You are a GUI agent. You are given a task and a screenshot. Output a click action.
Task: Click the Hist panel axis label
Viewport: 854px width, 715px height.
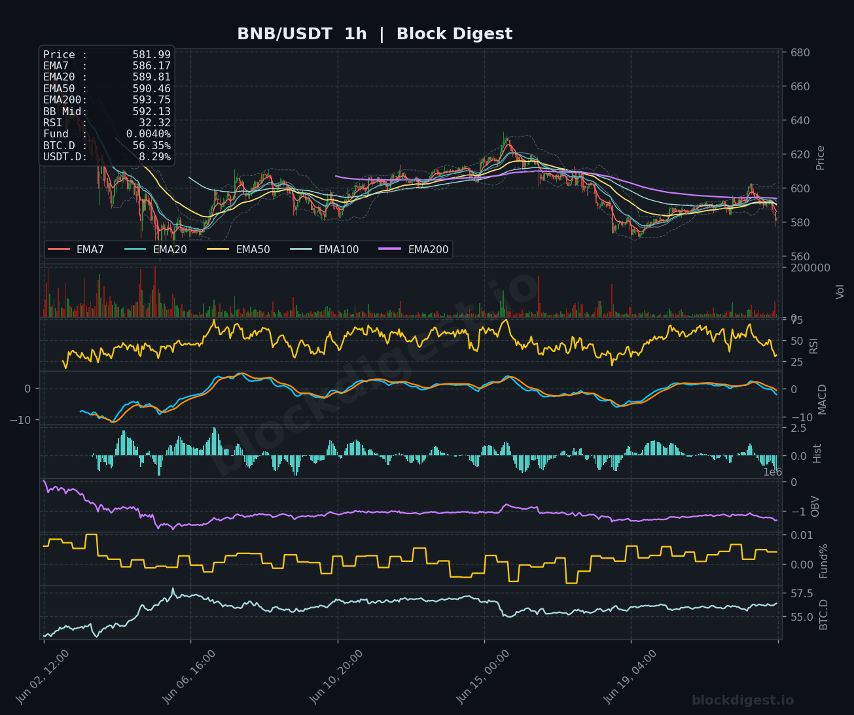tap(817, 453)
